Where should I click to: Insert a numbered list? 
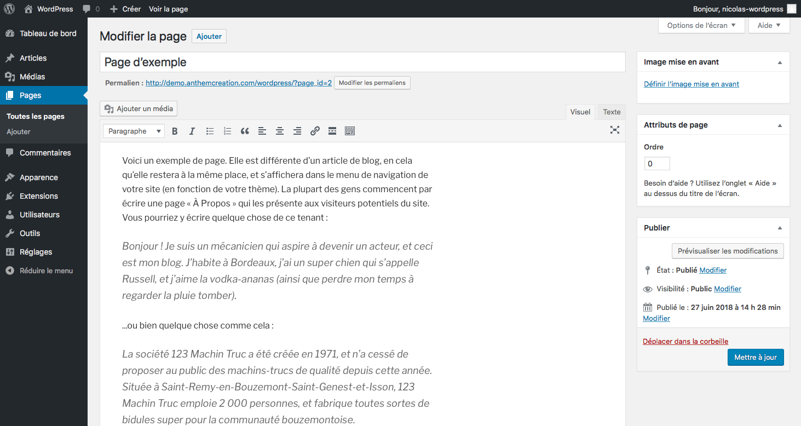[227, 131]
